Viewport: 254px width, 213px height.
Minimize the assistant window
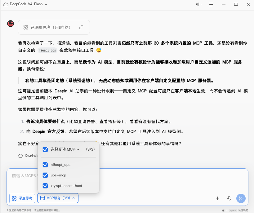[224, 4]
